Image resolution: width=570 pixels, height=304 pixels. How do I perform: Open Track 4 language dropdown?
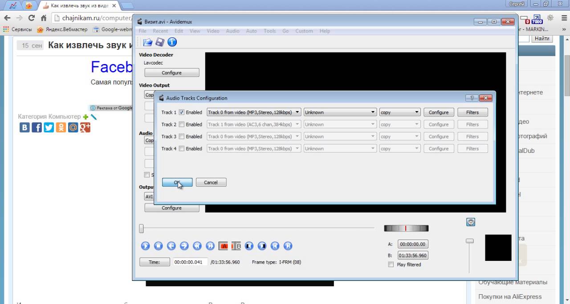tap(340, 148)
